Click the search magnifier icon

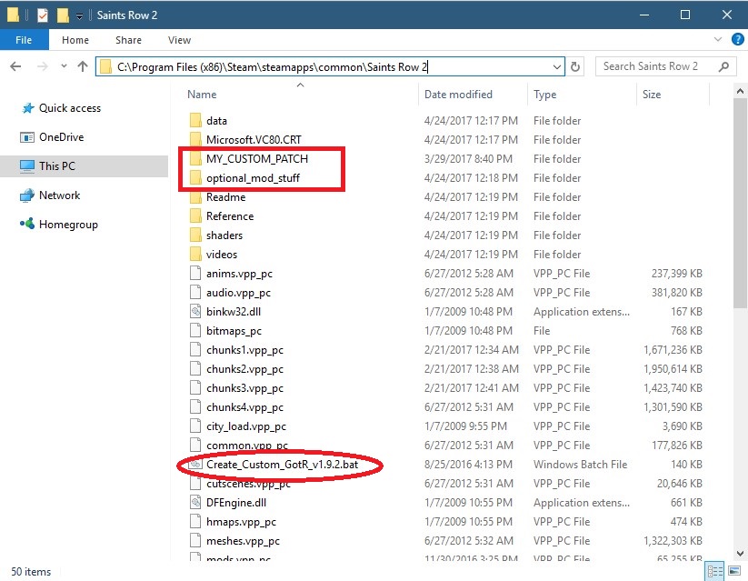pos(723,66)
